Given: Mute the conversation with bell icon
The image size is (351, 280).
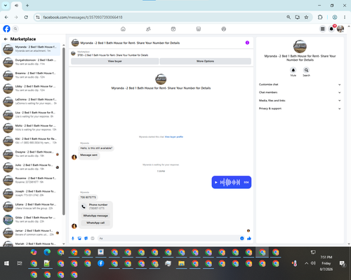Looking at the screenshot, I should [293, 70].
